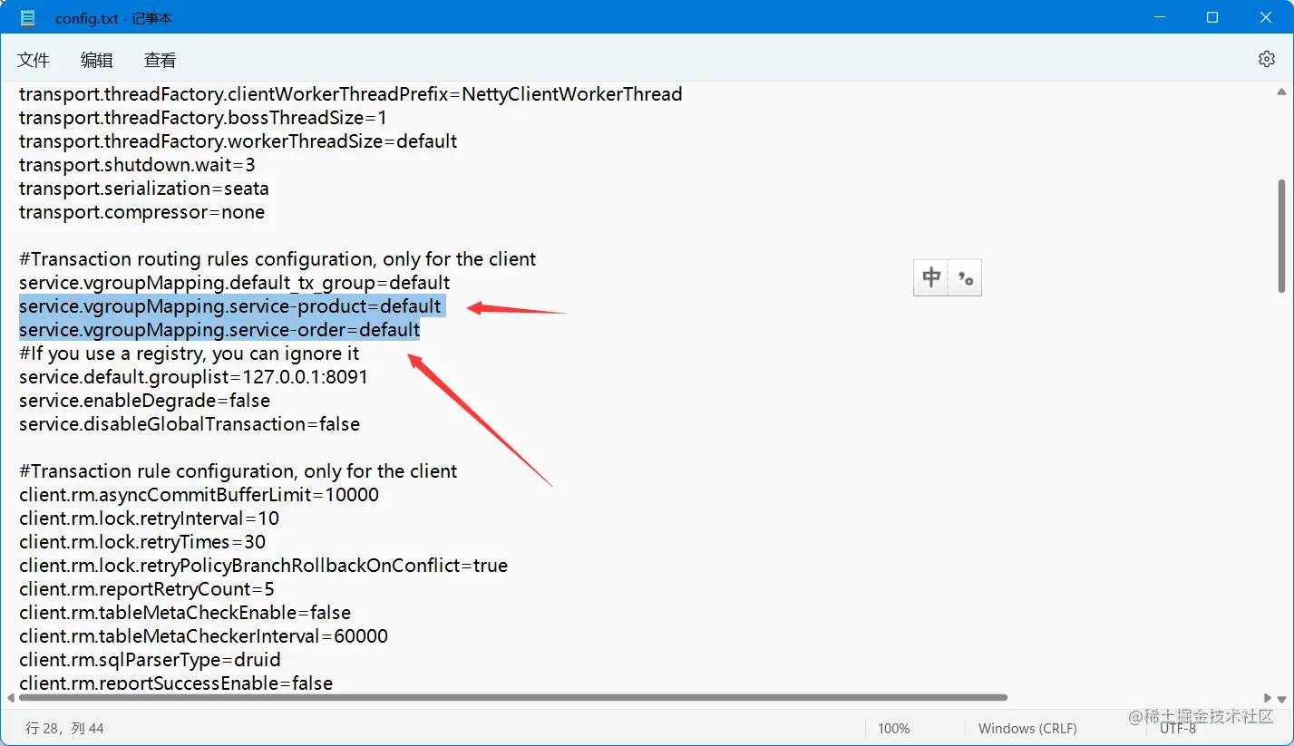Click the horizontal scrollbar thumb

tap(513, 698)
